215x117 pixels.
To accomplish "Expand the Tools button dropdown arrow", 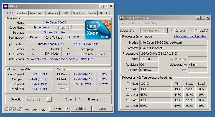I will click(x=67, y=109).
